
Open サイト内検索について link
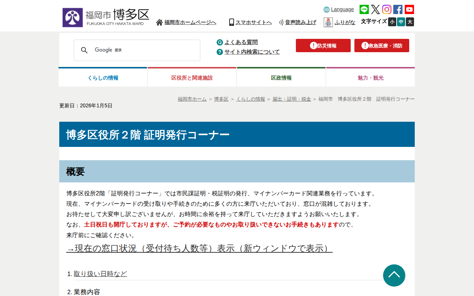pyautogui.click(x=252, y=52)
